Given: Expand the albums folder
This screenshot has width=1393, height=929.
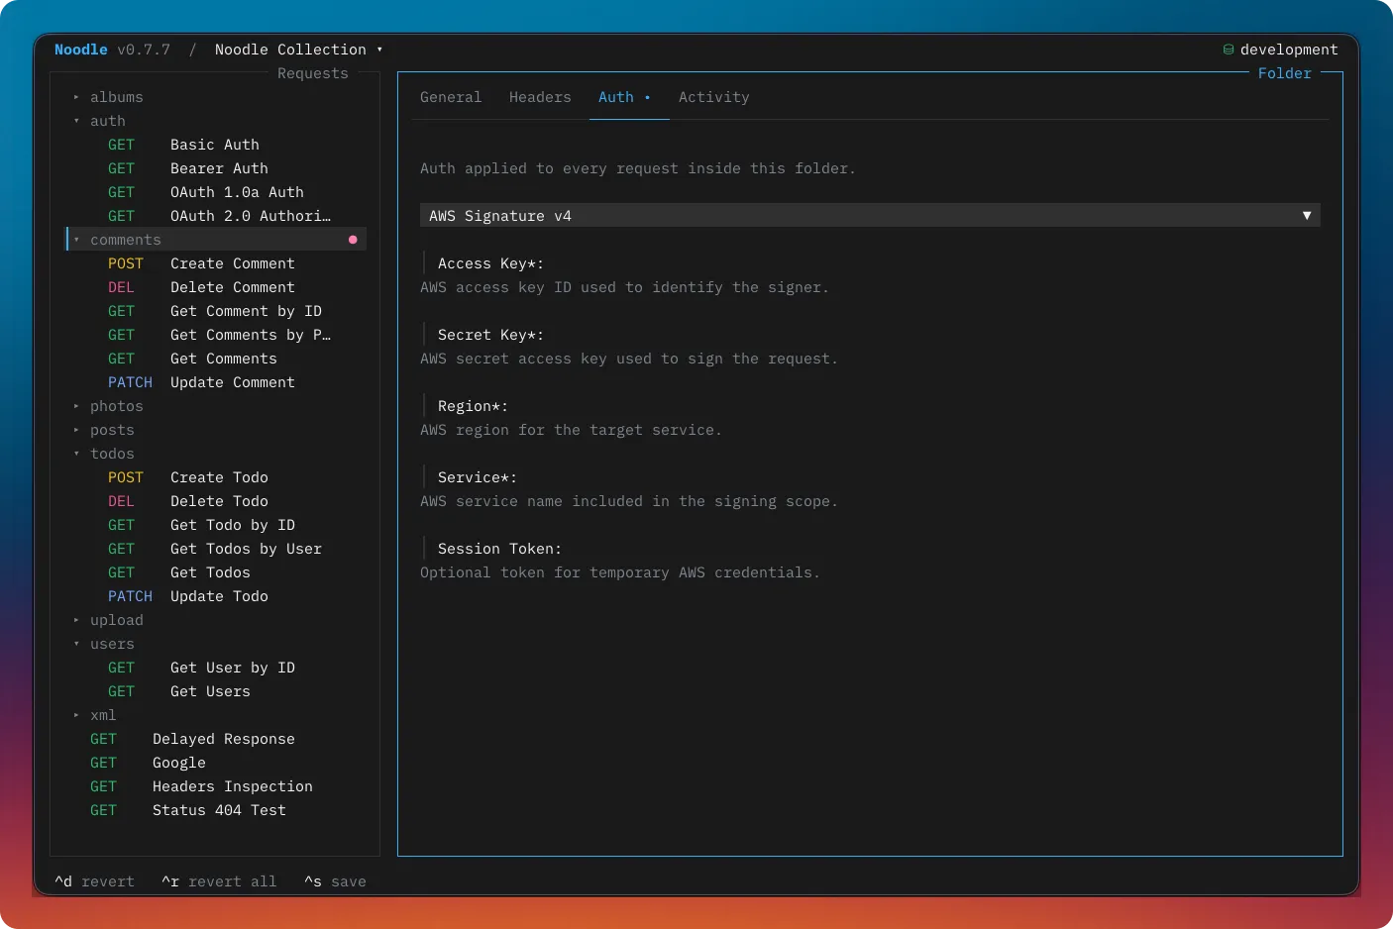Looking at the screenshot, I should point(76,97).
